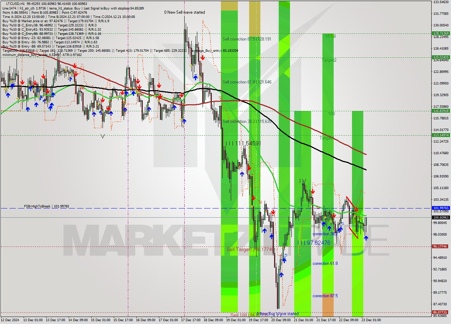Click the green 125.02425 price tag
451x324 pixels.
pyautogui.click(x=441, y=57)
